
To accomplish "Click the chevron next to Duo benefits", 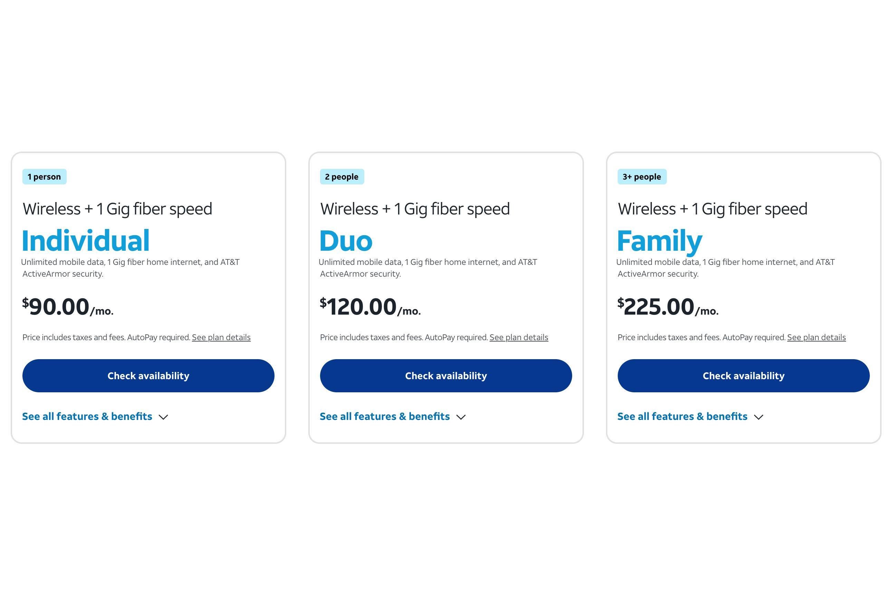I will (x=461, y=417).
